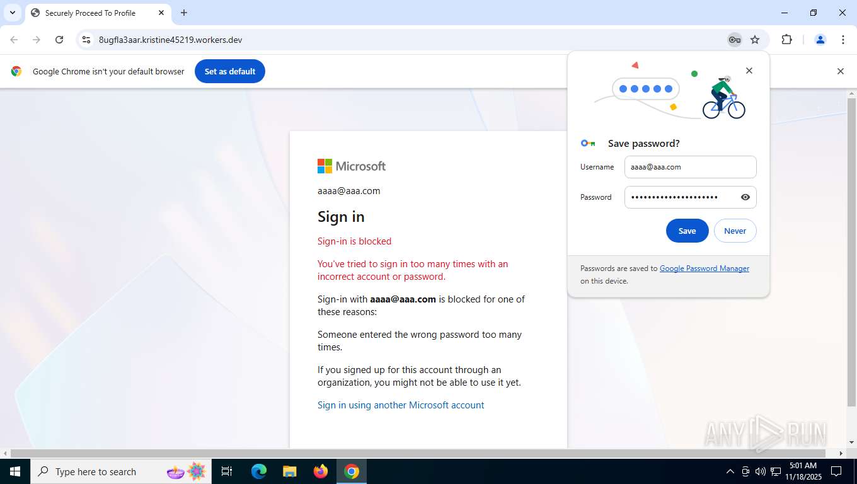
Task: Click the address bar URL workers.dev
Action: [170, 40]
